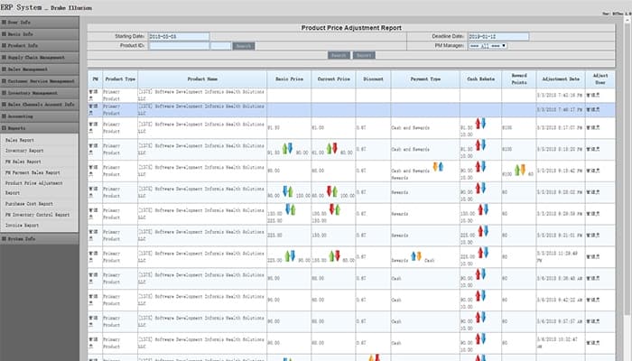Click Cash Rebate arrows in 8:17:07 PM row

480,124
